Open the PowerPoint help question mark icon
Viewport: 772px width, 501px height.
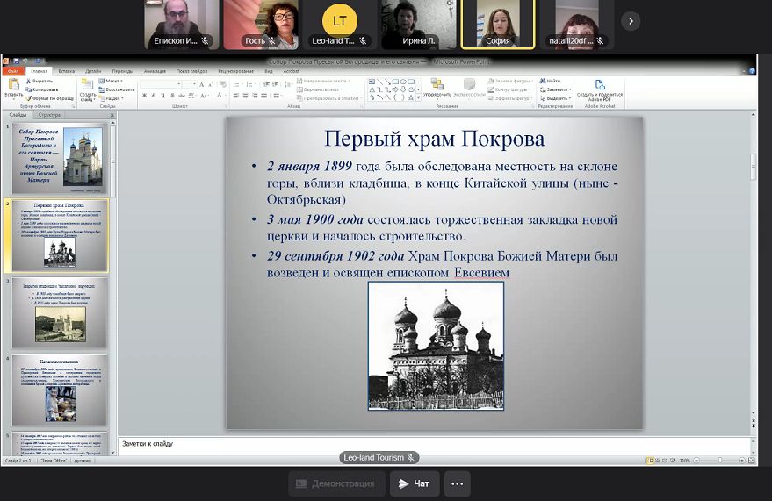pyautogui.click(x=751, y=71)
